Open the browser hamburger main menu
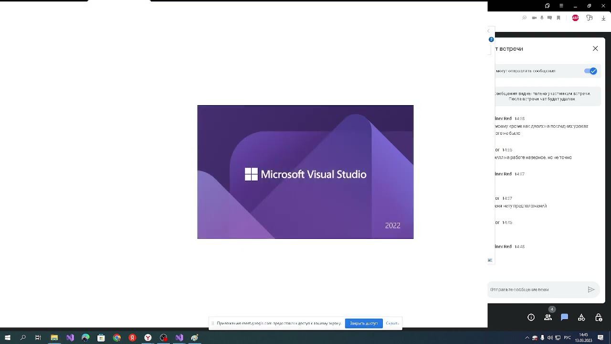The image size is (611, 344). click(561, 6)
